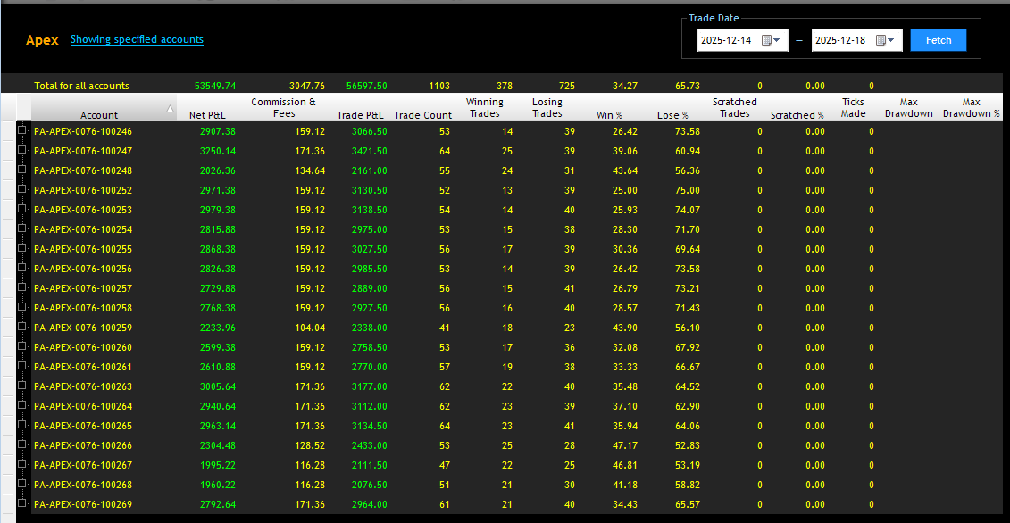Click Commission & Fees value 104.04
1010x523 pixels.
pyautogui.click(x=310, y=328)
